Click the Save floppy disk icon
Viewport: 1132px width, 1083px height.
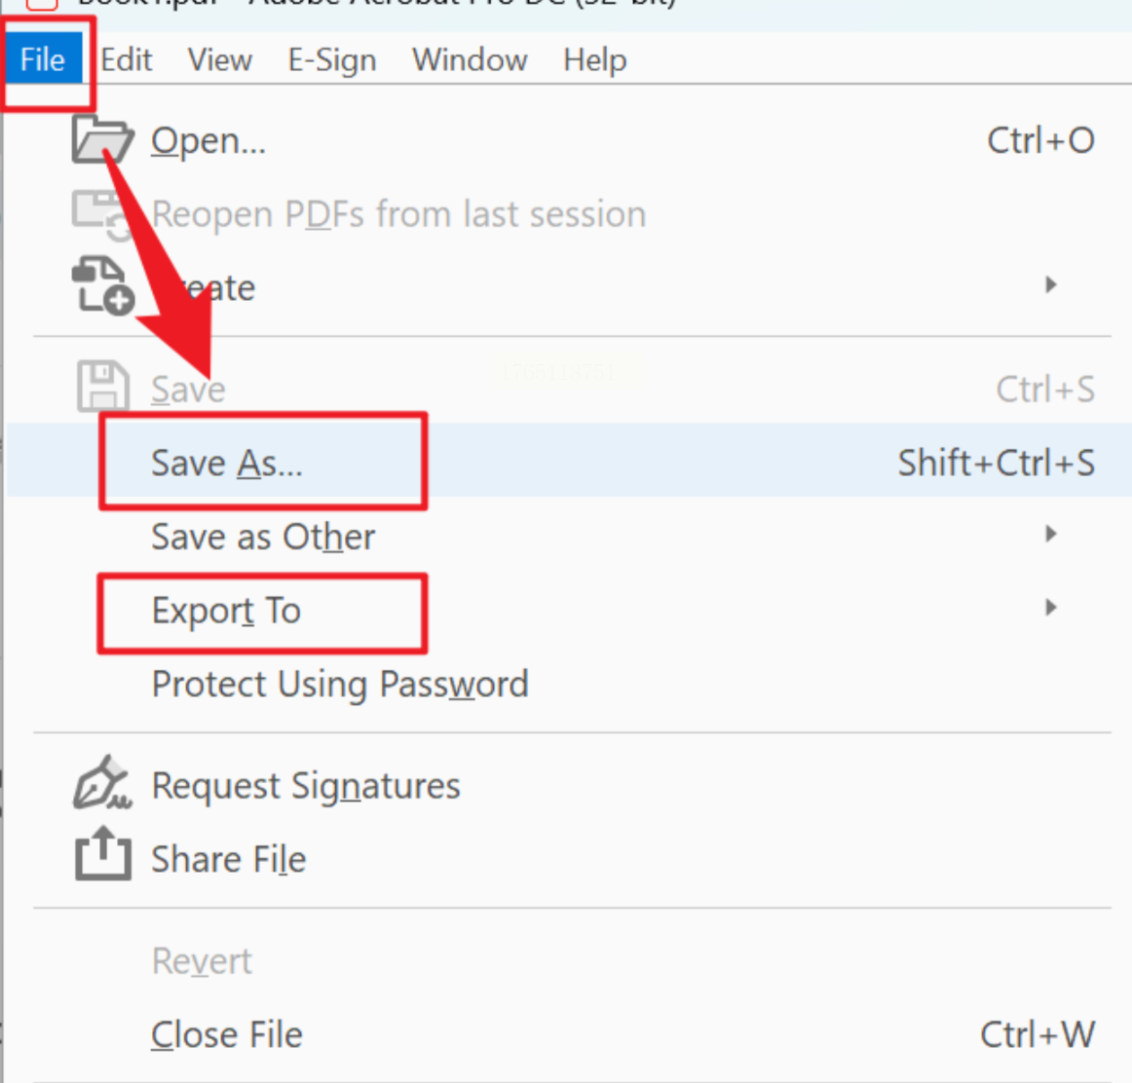click(102, 387)
